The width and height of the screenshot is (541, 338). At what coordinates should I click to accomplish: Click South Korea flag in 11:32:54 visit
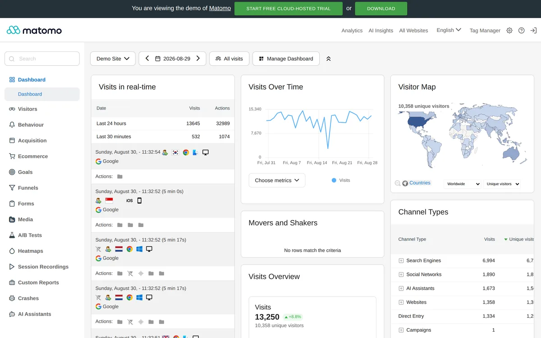175,152
